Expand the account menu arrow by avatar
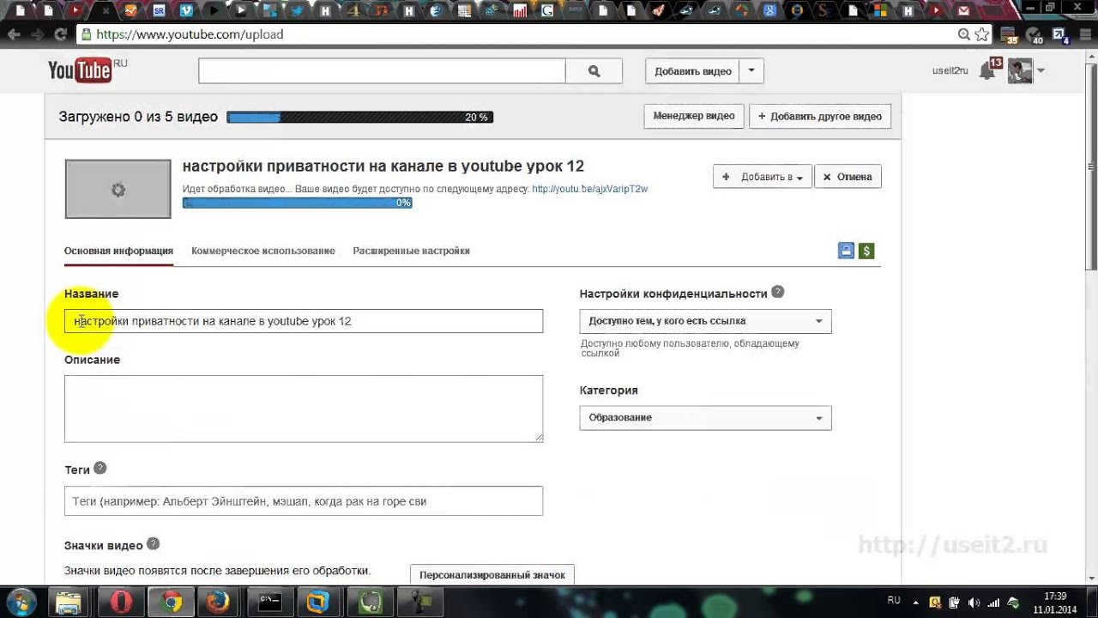This screenshot has width=1098, height=618. coord(1041,71)
